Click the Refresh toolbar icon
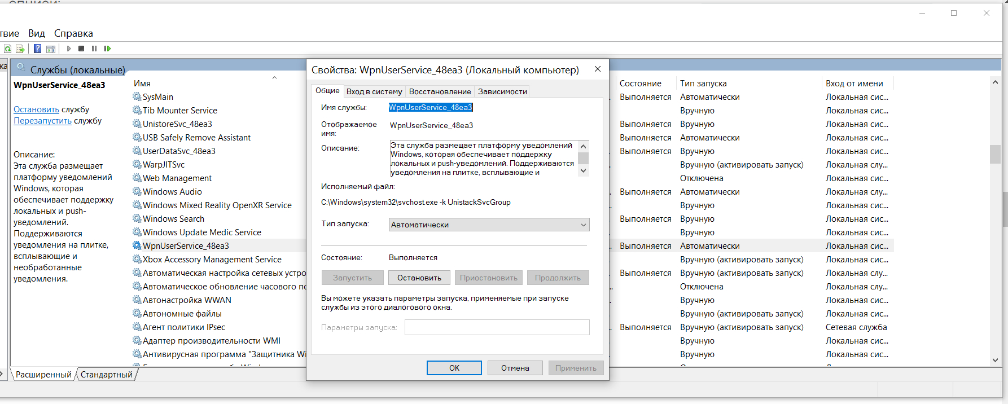 point(7,49)
